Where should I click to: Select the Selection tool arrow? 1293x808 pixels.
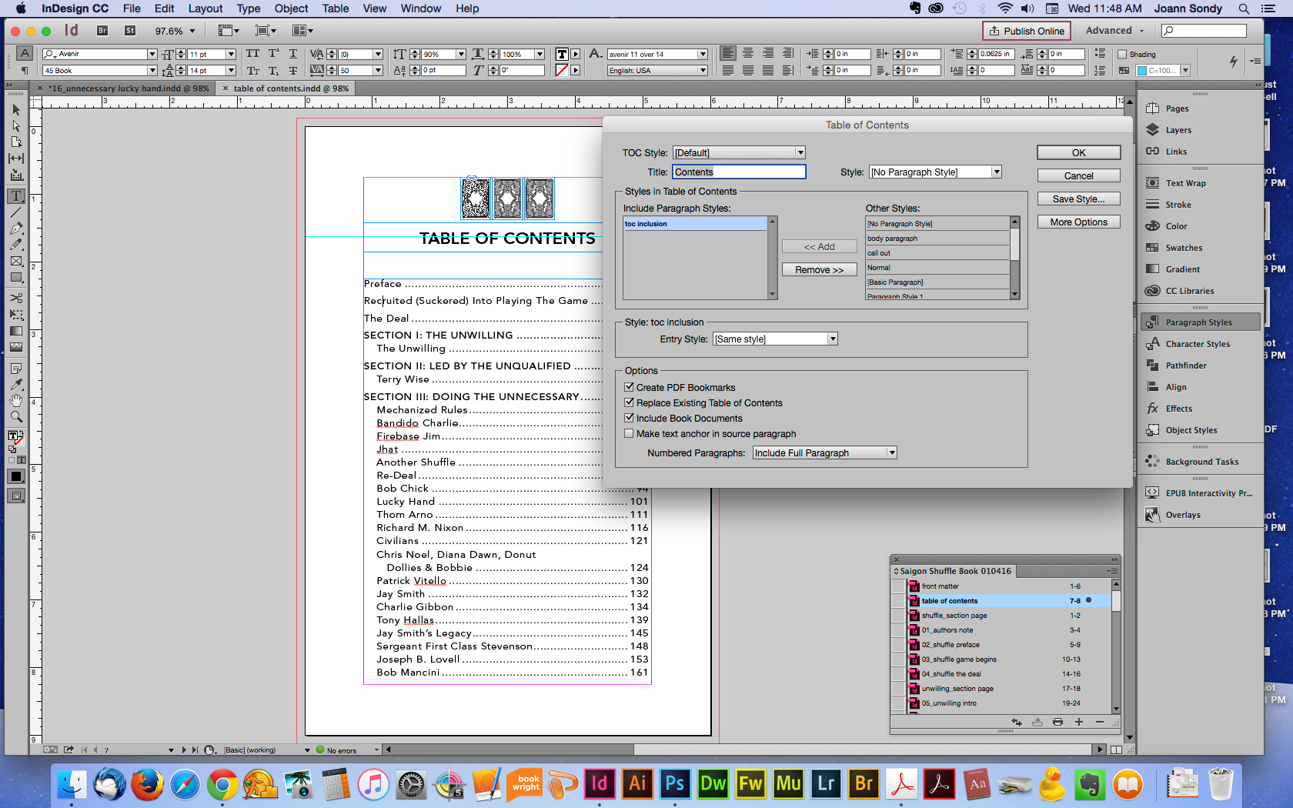point(16,110)
